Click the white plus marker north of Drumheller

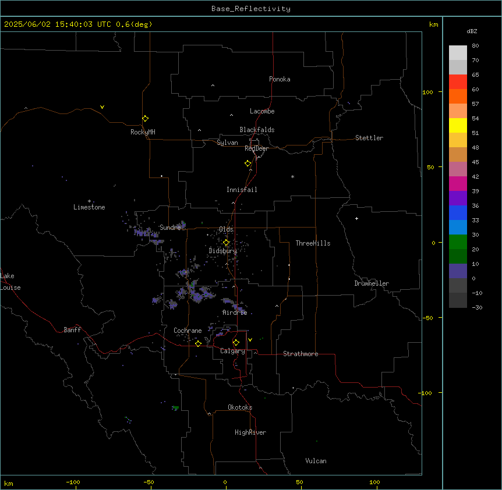pos(356,218)
